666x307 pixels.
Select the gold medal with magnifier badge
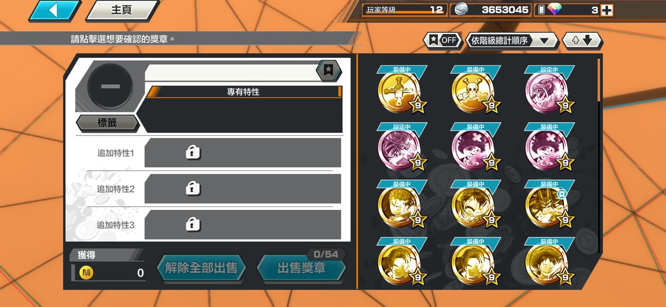click(547, 206)
